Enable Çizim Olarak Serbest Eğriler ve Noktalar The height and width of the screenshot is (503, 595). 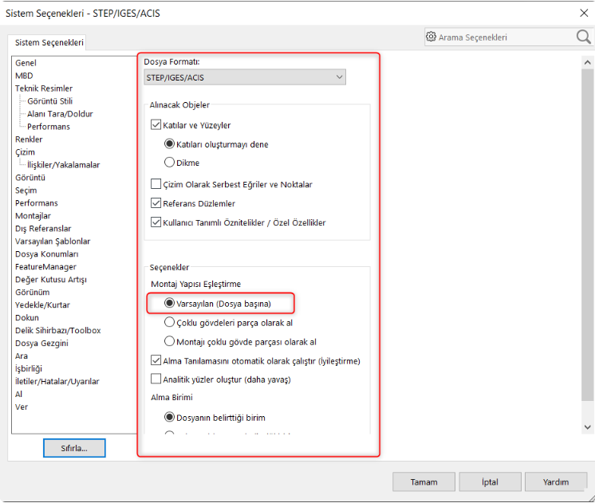[156, 184]
